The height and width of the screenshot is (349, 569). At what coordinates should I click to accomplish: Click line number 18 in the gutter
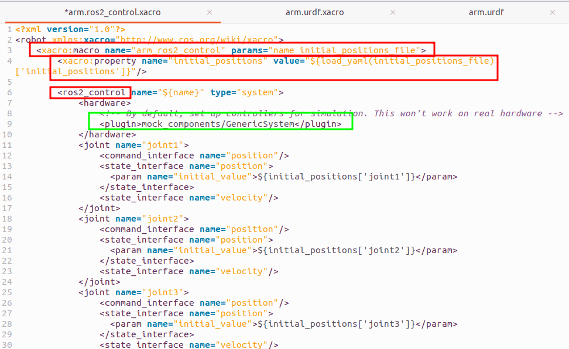(7, 219)
